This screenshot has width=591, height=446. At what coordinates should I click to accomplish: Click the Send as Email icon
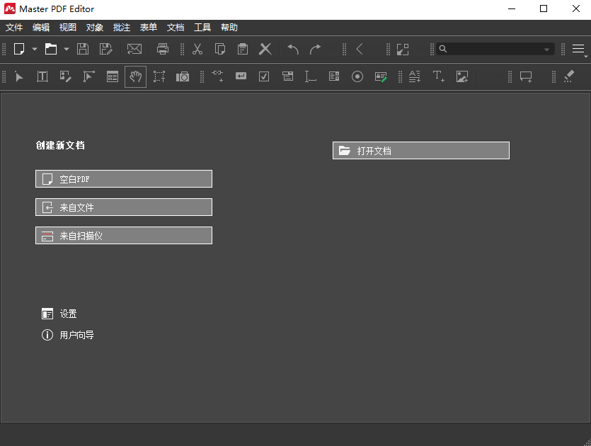[134, 49]
